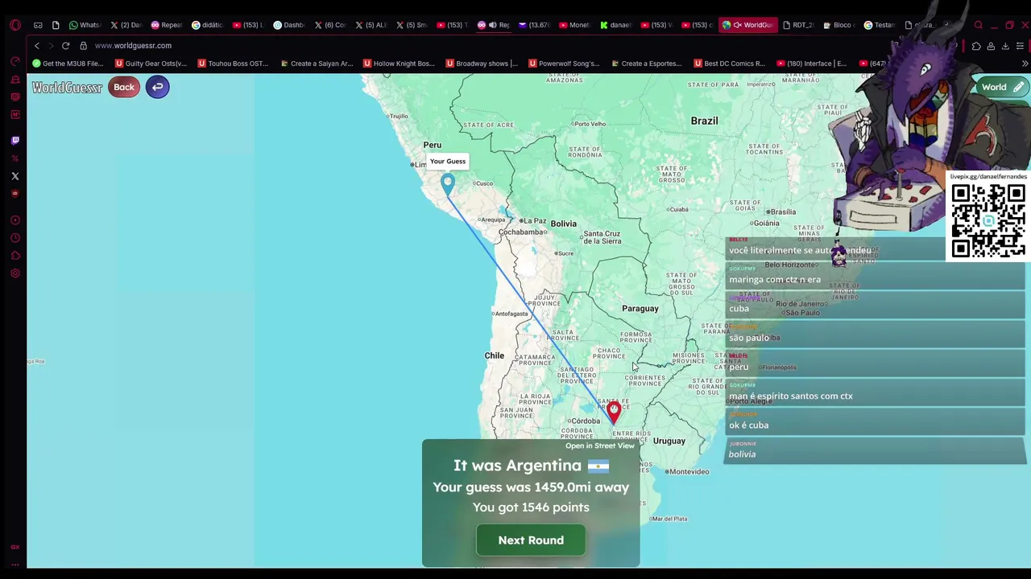Open the downloads icon in the toolbar

pos(1005,46)
